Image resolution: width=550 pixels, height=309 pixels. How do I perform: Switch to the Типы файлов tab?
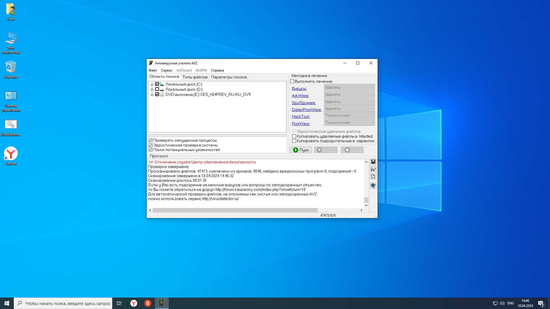pyautogui.click(x=195, y=77)
